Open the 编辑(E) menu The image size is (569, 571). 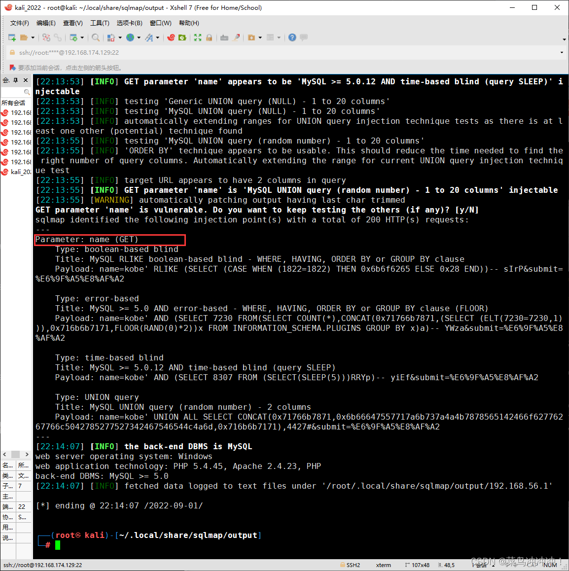point(46,23)
